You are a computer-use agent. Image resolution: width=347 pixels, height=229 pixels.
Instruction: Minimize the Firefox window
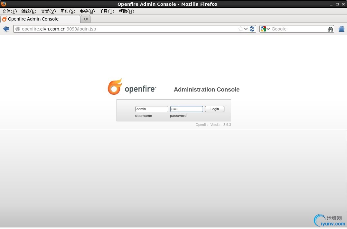[331, 4]
